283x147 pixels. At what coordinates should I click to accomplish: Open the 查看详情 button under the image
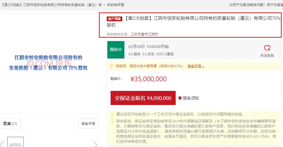pyautogui.click(x=88, y=124)
